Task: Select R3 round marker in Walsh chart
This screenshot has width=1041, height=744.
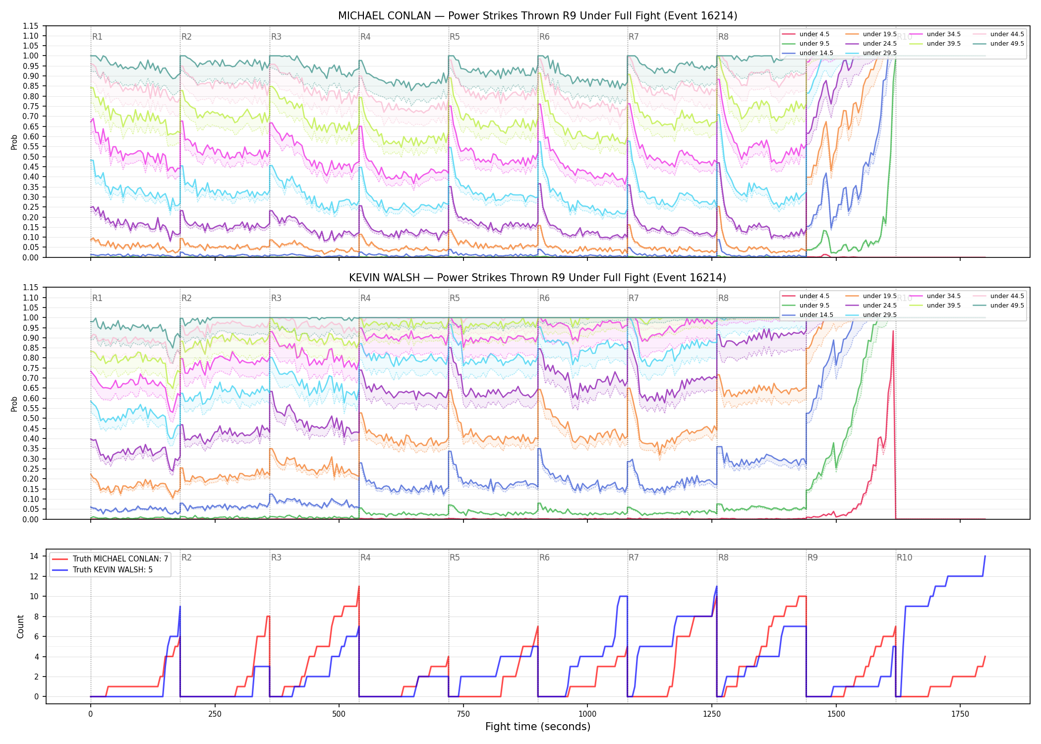Action: point(276,298)
